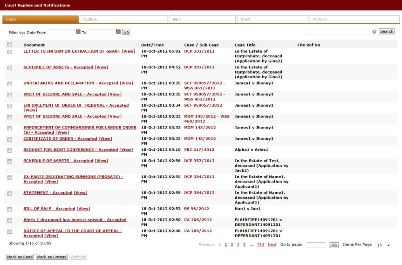Open the View link for Bill of Sale
This screenshot has height=265, width=402.
[x=83, y=209]
